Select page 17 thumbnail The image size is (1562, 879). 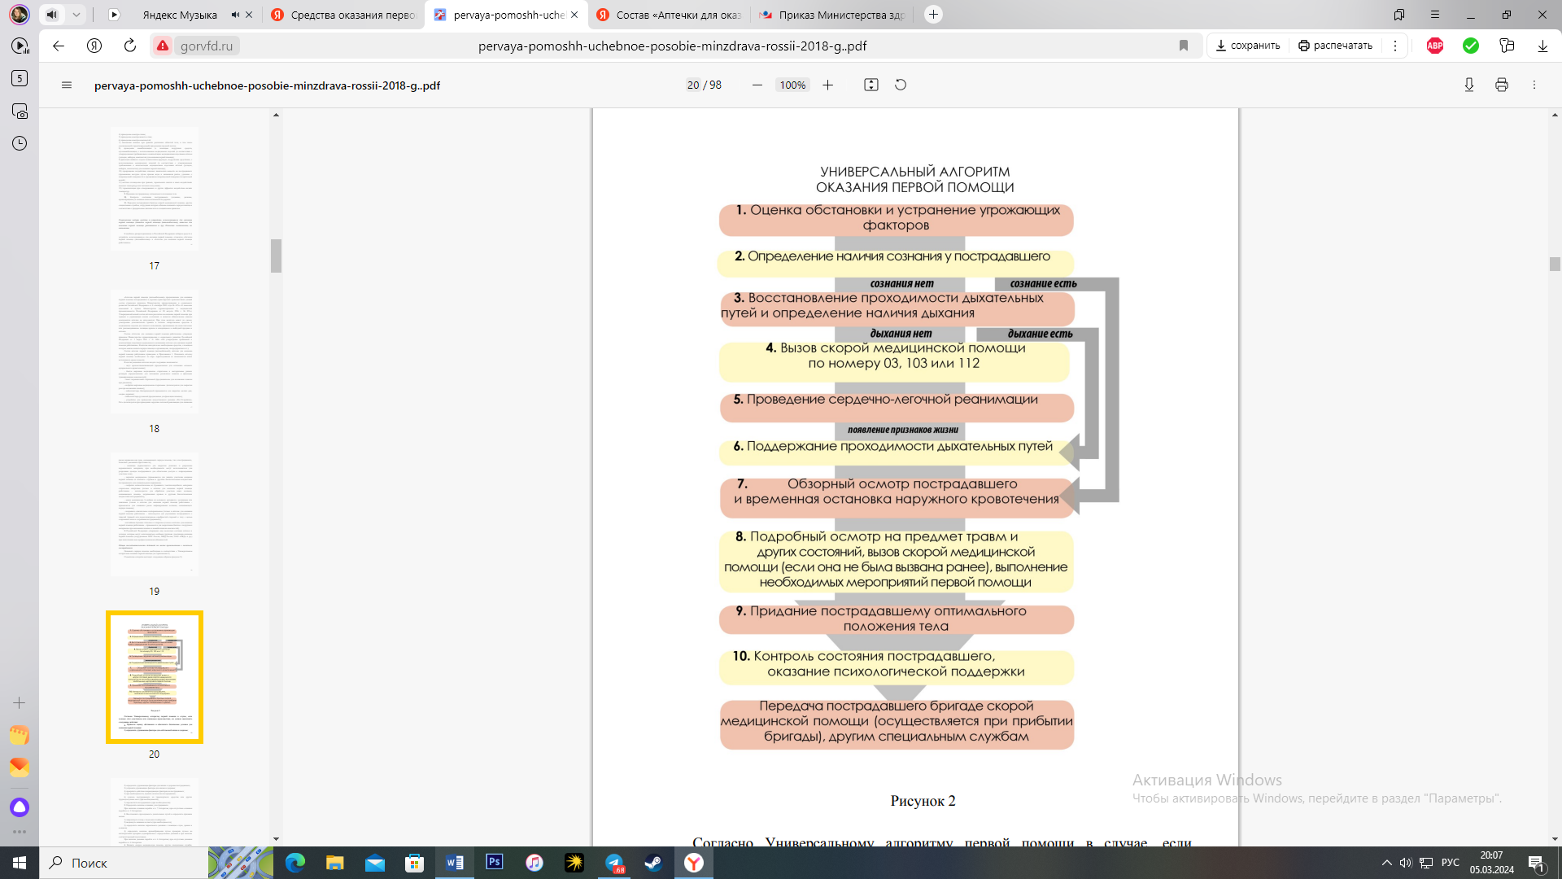tap(155, 189)
